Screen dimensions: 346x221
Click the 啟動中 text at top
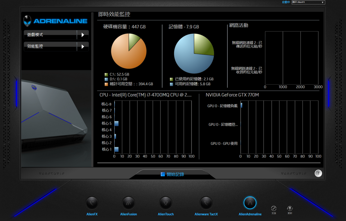click(286, 2)
